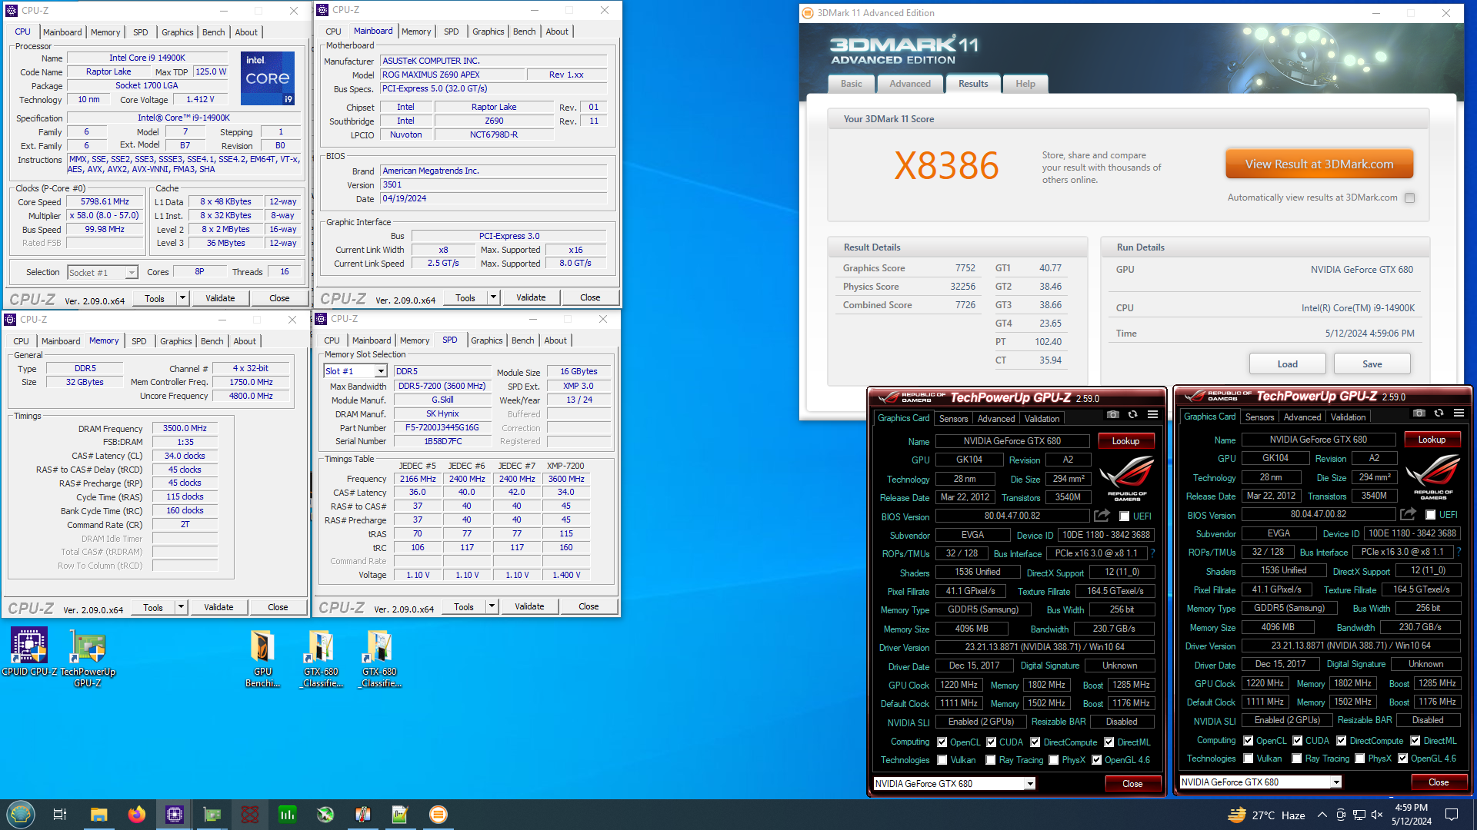Open Socket #1 selection dropdown in CPU-Z

[132, 273]
